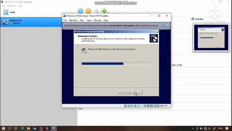Image resolution: width=232 pixels, height=131 pixels.
Task: Click the keyboard capture status icon
Action: click(158, 106)
